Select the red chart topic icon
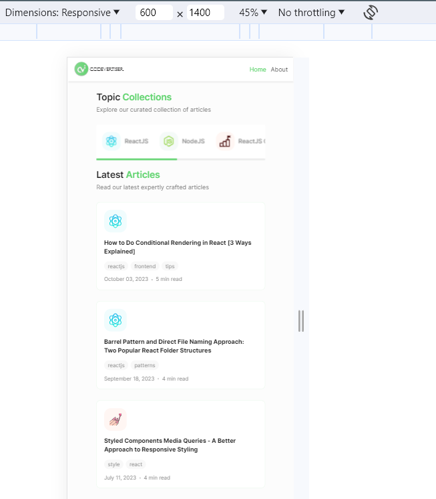Screen dimensions: 436x499 [225, 141]
